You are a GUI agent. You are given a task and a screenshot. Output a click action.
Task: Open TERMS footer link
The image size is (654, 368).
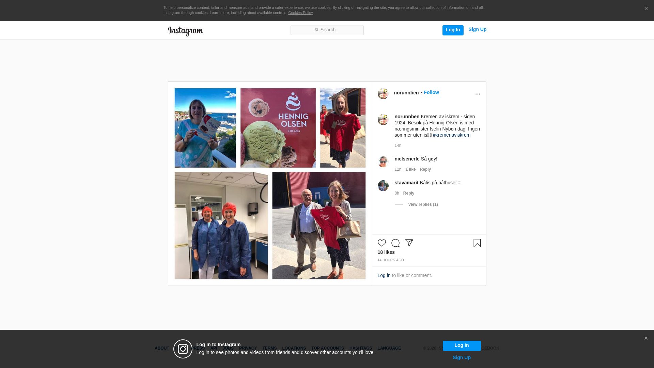coord(269,348)
